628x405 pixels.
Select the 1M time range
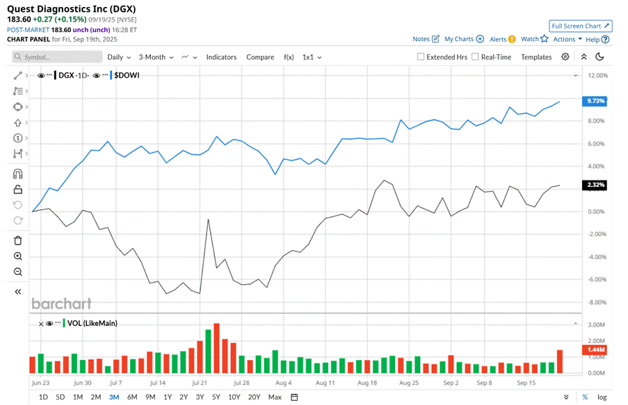coord(78,397)
